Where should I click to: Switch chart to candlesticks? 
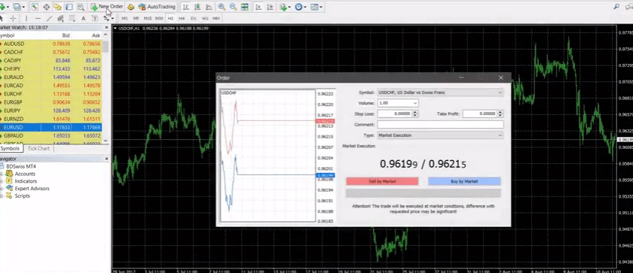[x=197, y=7]
